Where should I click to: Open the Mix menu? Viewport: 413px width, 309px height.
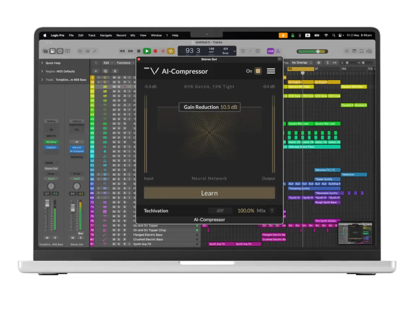click(x=133, y=35)
